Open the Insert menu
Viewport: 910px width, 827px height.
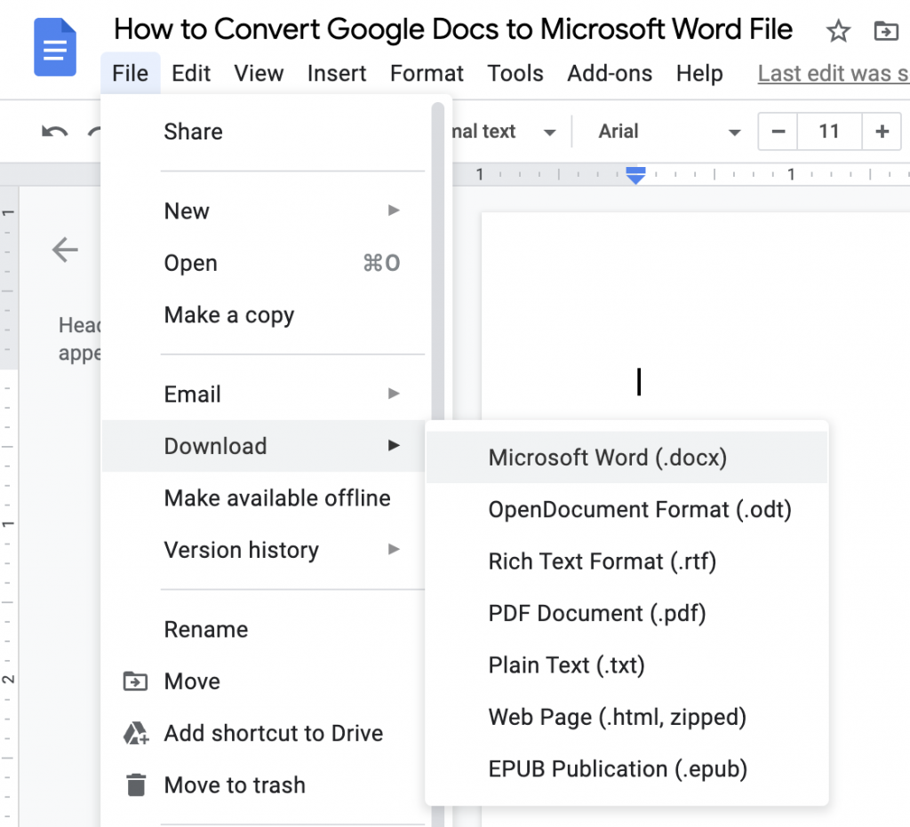337,74
